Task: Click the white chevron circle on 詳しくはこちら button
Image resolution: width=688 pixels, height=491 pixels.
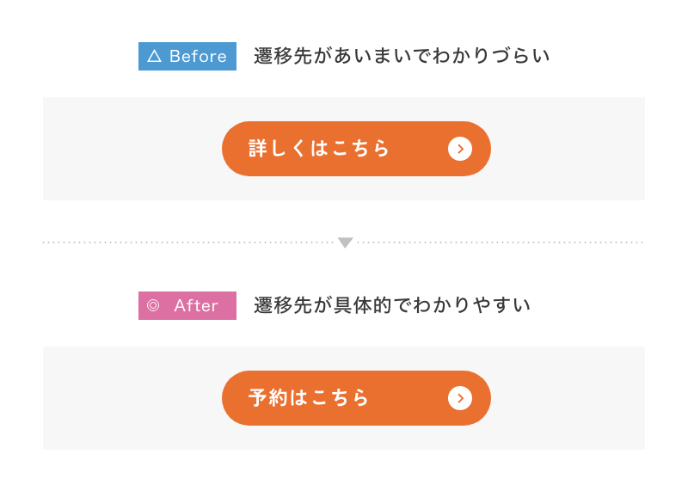Action: (x=460, y=149)
